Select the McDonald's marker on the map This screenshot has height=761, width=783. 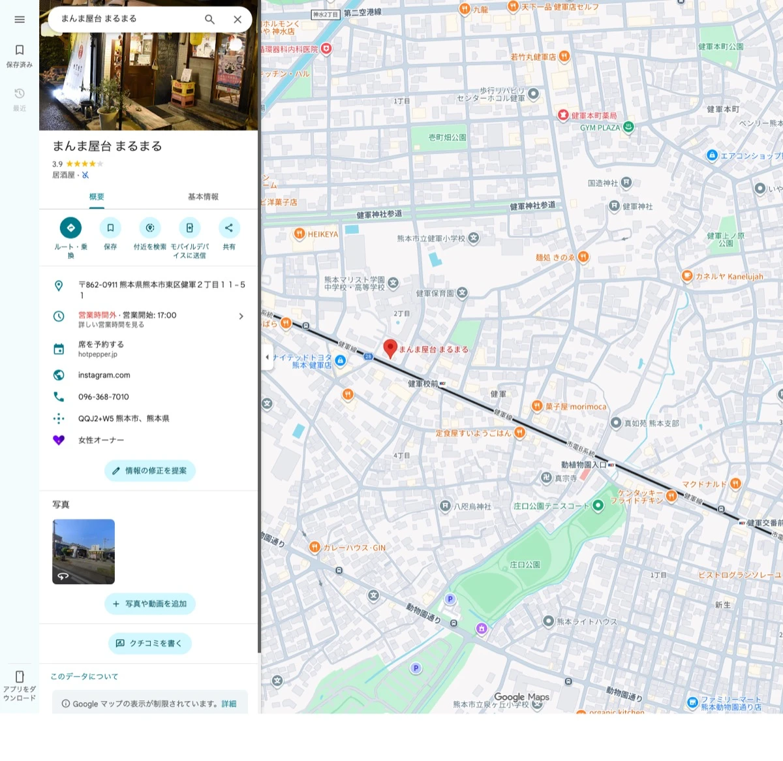tap(735, 484)
